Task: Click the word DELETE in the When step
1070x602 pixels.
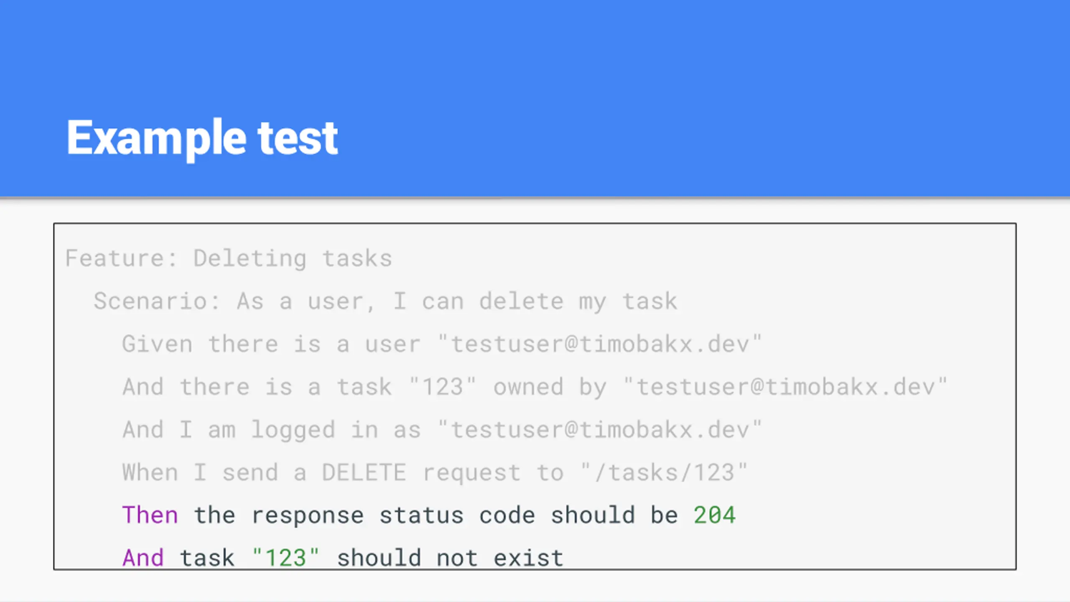Action: 364,472
